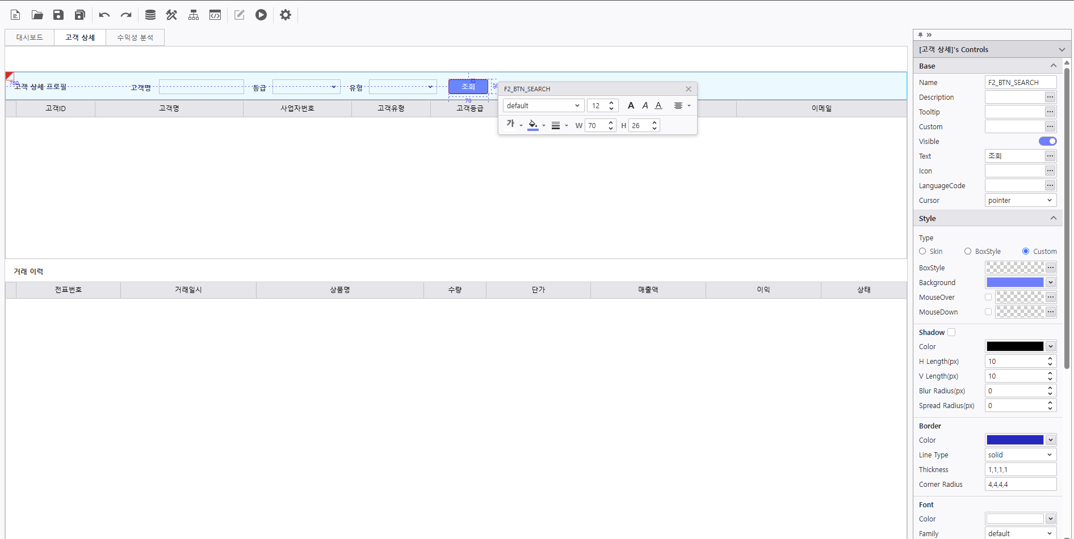Viewport: 1074px width, 539px height.
Task: Open the border Line Type solid dropdown
Action: point(1021,455)
